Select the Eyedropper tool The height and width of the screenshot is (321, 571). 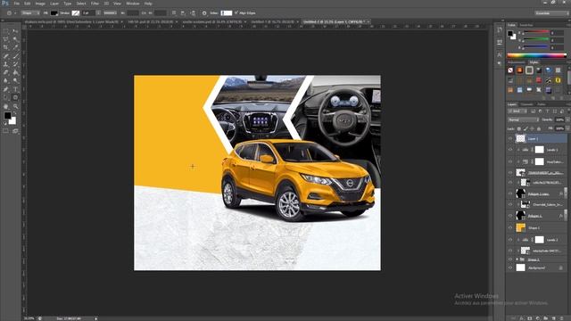15,47
